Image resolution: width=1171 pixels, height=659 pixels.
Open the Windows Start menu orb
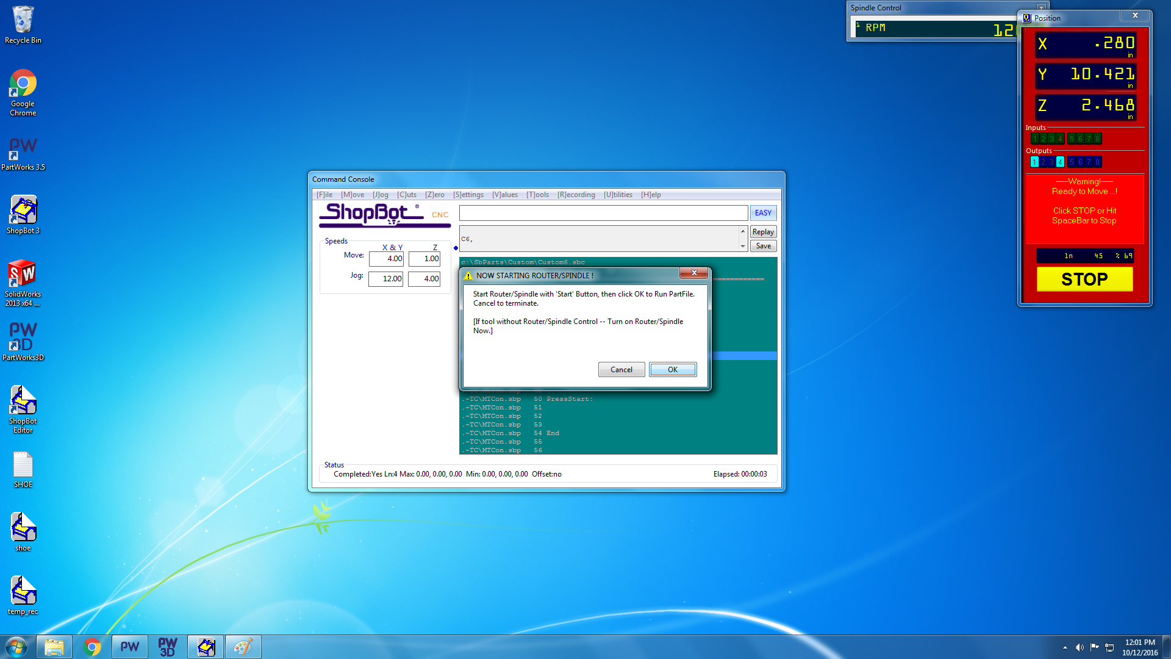(16, 647)
